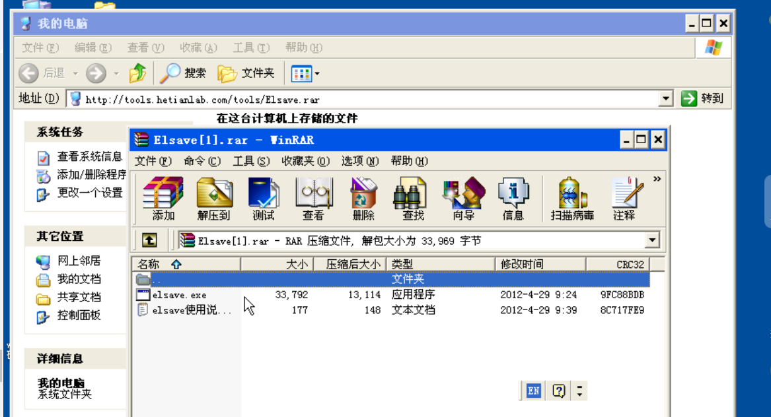
Task: Click the 扫描病毒 (Scan virus) toolbar icon
Action: coord(572,199)
